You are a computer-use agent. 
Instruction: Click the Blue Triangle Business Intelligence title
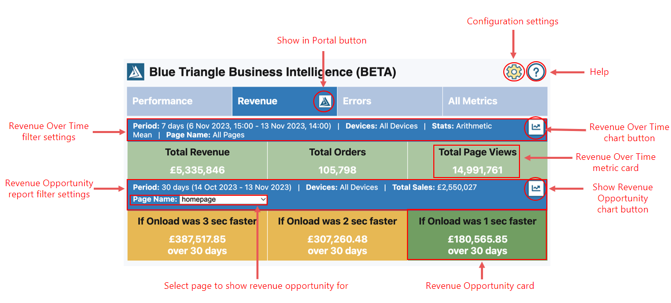coord(273,72)
